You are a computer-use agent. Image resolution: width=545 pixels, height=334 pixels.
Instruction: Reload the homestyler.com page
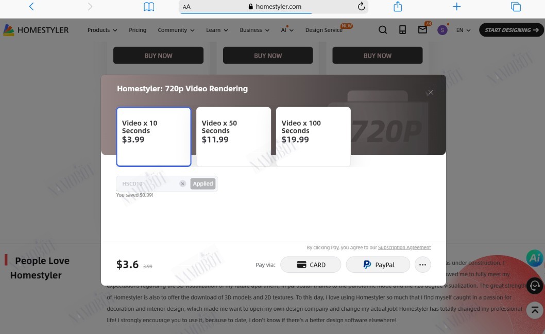pyautogui.click(x=361, y=6)
